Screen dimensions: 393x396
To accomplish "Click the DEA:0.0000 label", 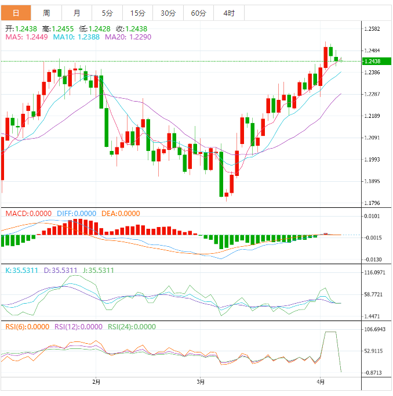I will [x=121, y=214].
